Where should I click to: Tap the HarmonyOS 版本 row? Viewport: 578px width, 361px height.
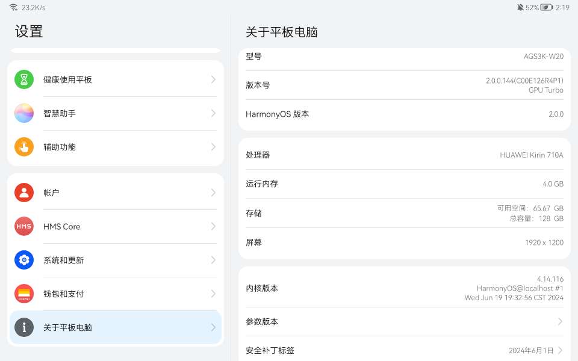tap(405, 114)
